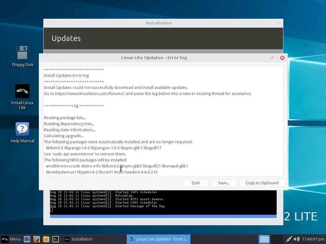Minimize the Installation window
The width and height of the screenshot is (326, 244).
278,23
